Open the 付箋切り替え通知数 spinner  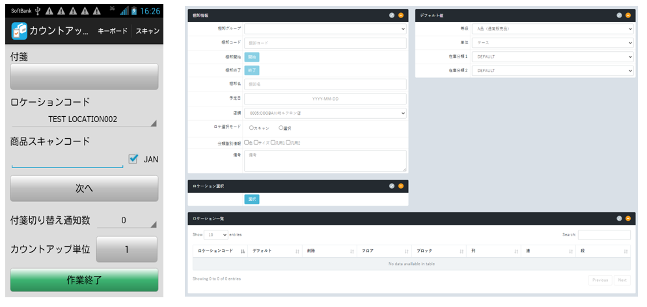pyautogui.click(x=127, y=221)
